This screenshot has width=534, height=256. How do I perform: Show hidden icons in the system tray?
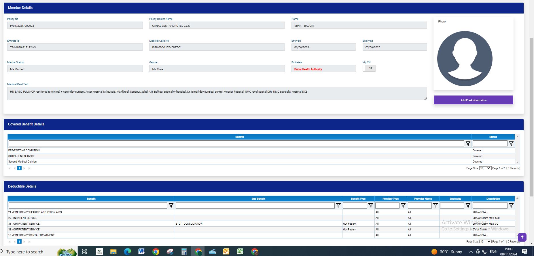pos(471,252)
